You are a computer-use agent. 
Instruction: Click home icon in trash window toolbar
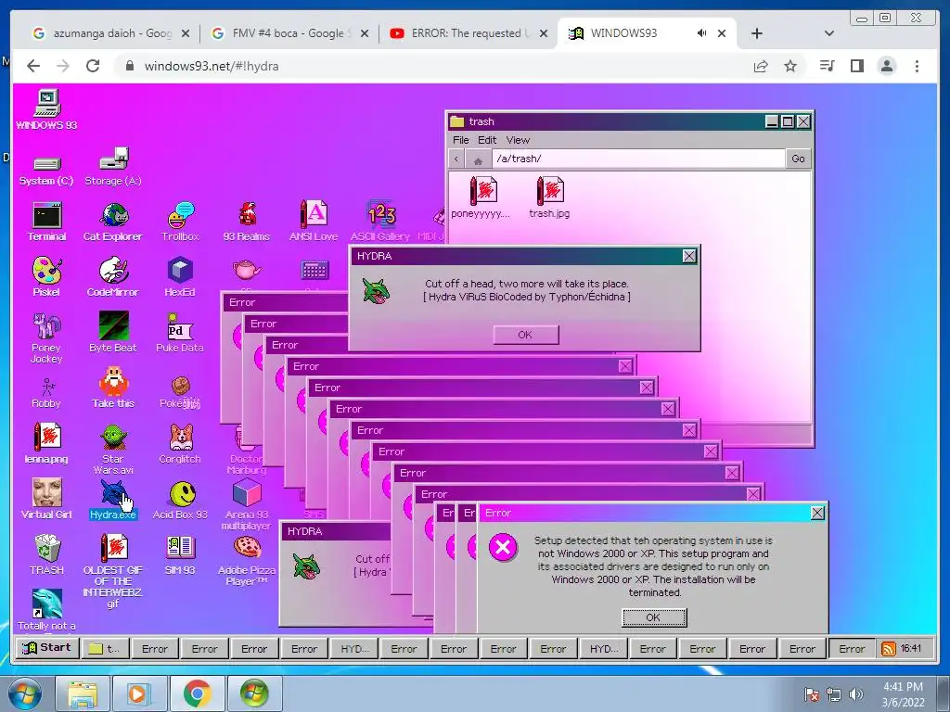(478, 159)
